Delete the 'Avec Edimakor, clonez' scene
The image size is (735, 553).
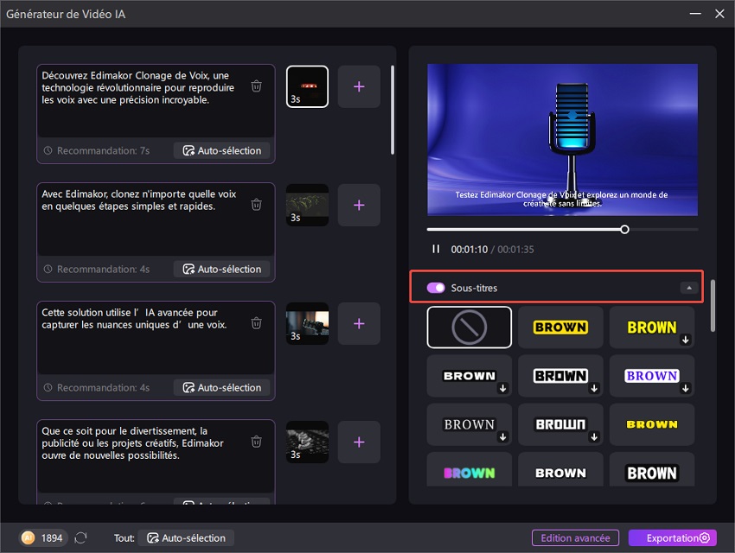click(x=256, y=205)
